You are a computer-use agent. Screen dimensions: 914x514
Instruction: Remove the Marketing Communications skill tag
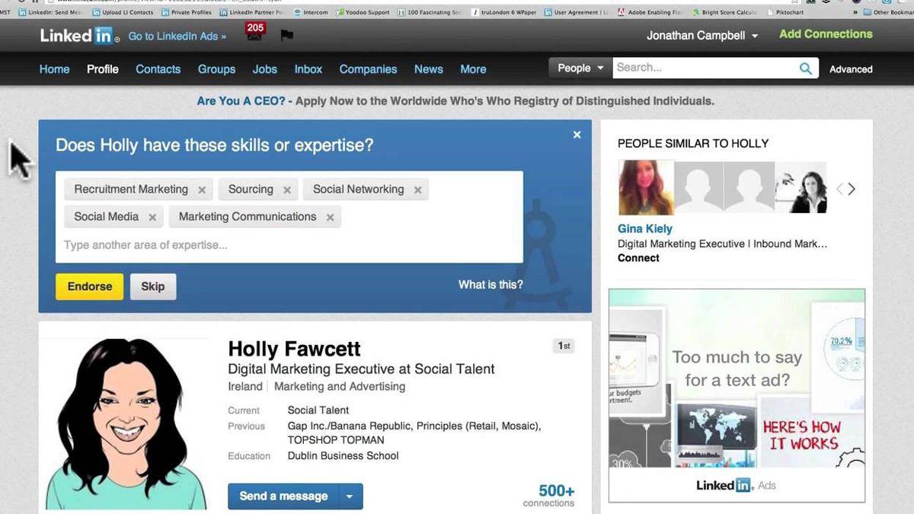pos(330,218)
